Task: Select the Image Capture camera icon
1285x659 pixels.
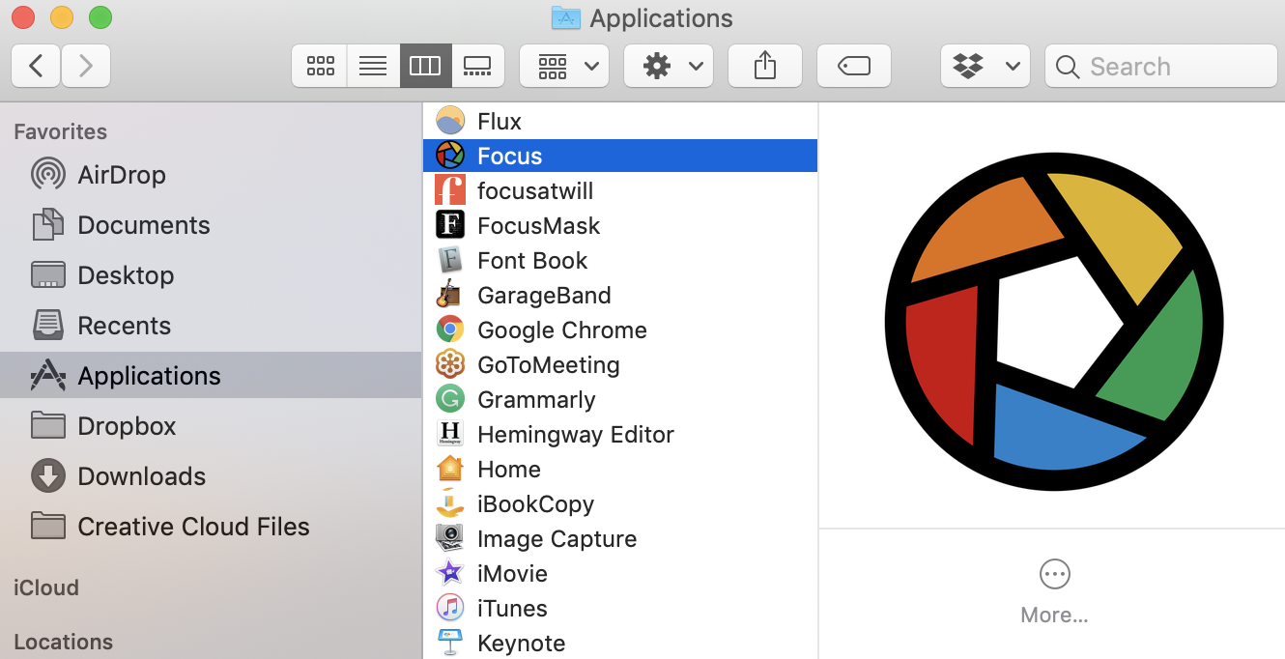Action: [x=450, y=538]
